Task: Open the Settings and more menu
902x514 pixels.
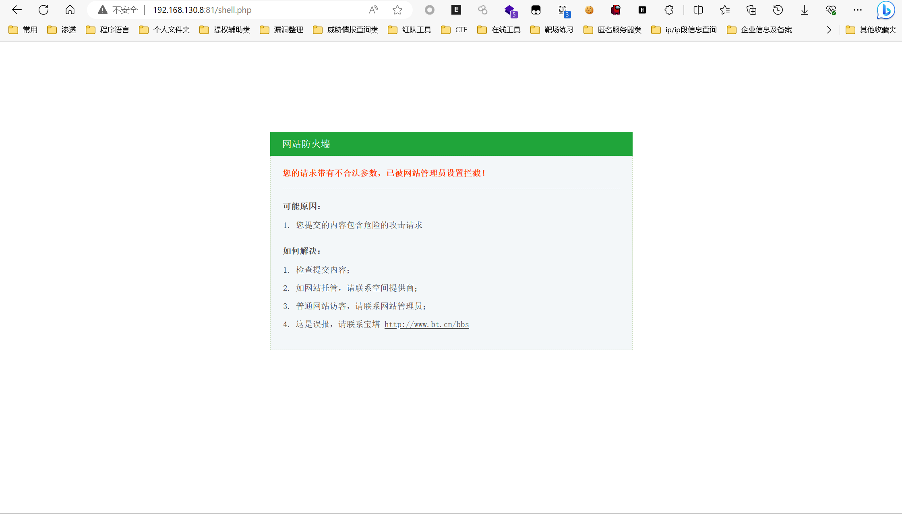Action: tap(858, 10)
